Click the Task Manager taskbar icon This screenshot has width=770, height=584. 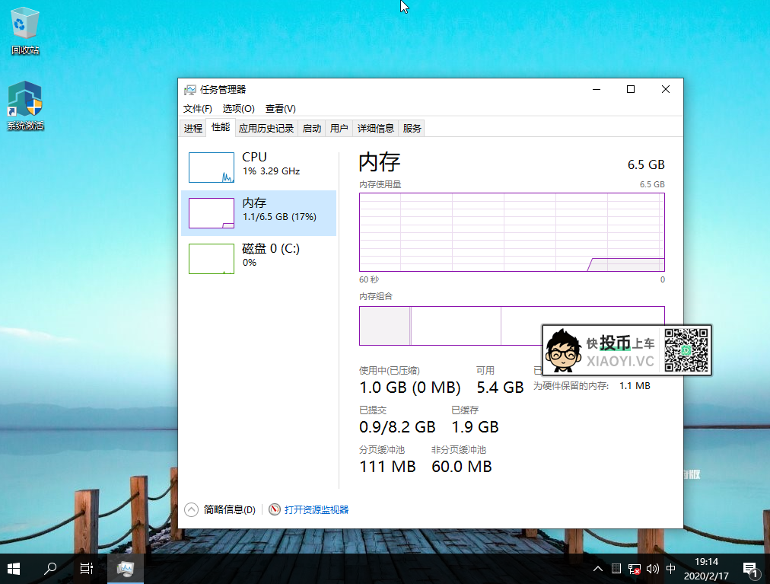[x=126, y=568]
